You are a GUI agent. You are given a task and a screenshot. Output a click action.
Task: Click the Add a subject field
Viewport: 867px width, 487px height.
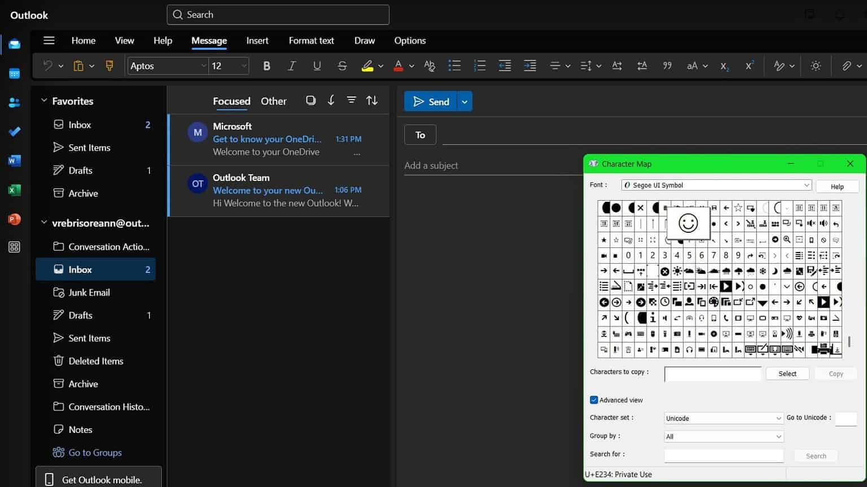click(x=493, y=165)
